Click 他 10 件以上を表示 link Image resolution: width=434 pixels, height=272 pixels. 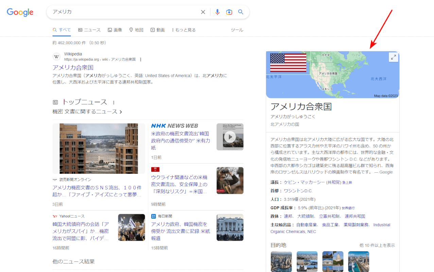pos(377,245)
